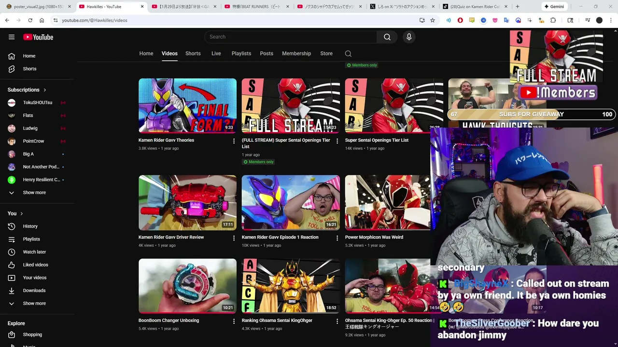Open Kamen Rider Gavv Driver Review thumbnail
618x347 pixels.
coord(187,202)
